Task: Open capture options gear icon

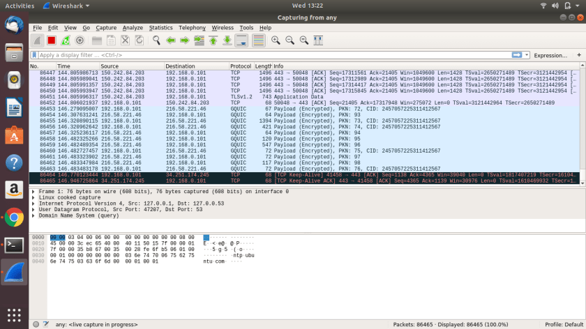Action: [80, 40]
